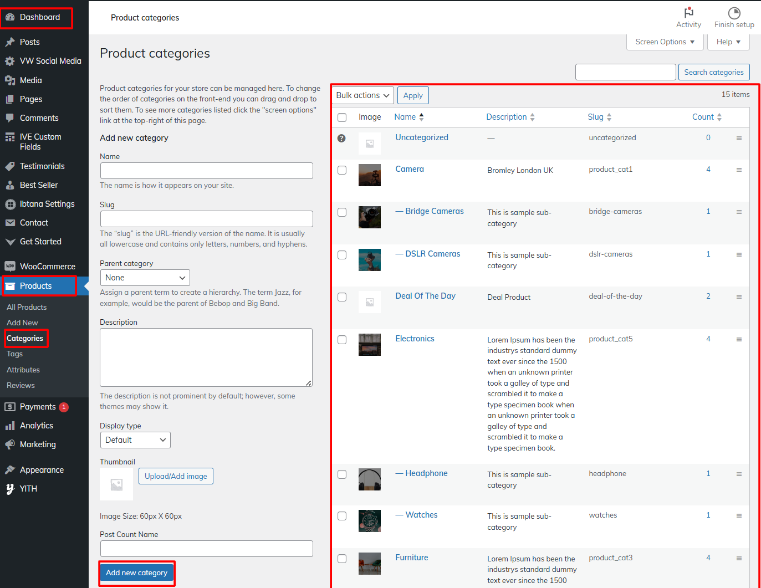761x588 pixels.
Task: Click the help icon beside Uncategorized
Action: coord(341,138)
